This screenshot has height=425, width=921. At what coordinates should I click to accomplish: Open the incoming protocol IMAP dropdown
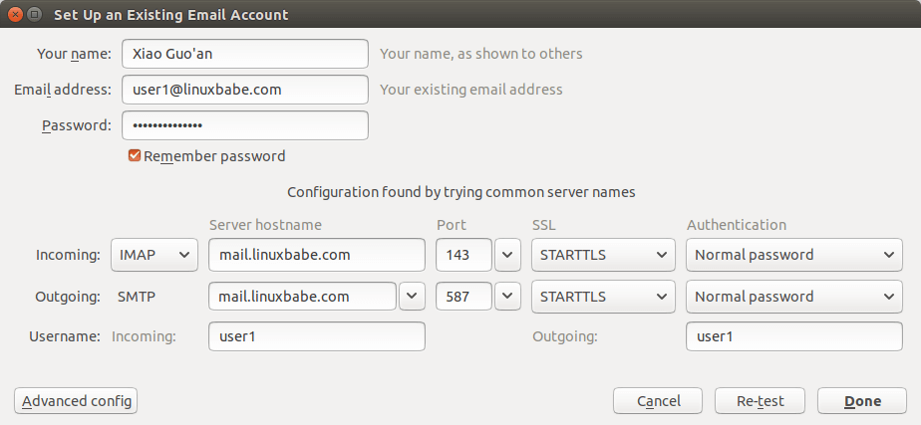[154, 255]
